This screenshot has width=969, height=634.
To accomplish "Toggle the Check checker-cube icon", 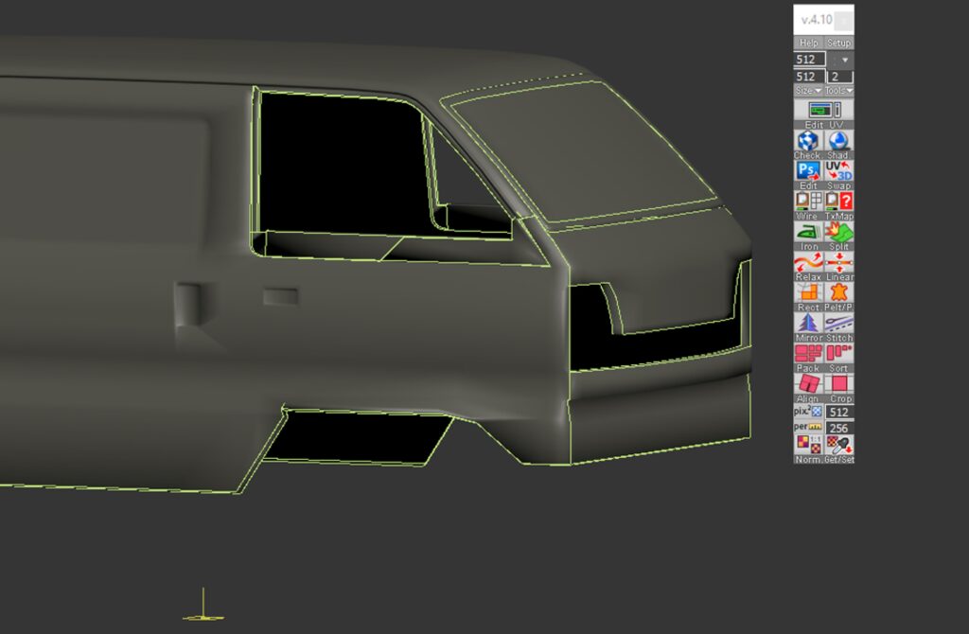I will [808, 141].
